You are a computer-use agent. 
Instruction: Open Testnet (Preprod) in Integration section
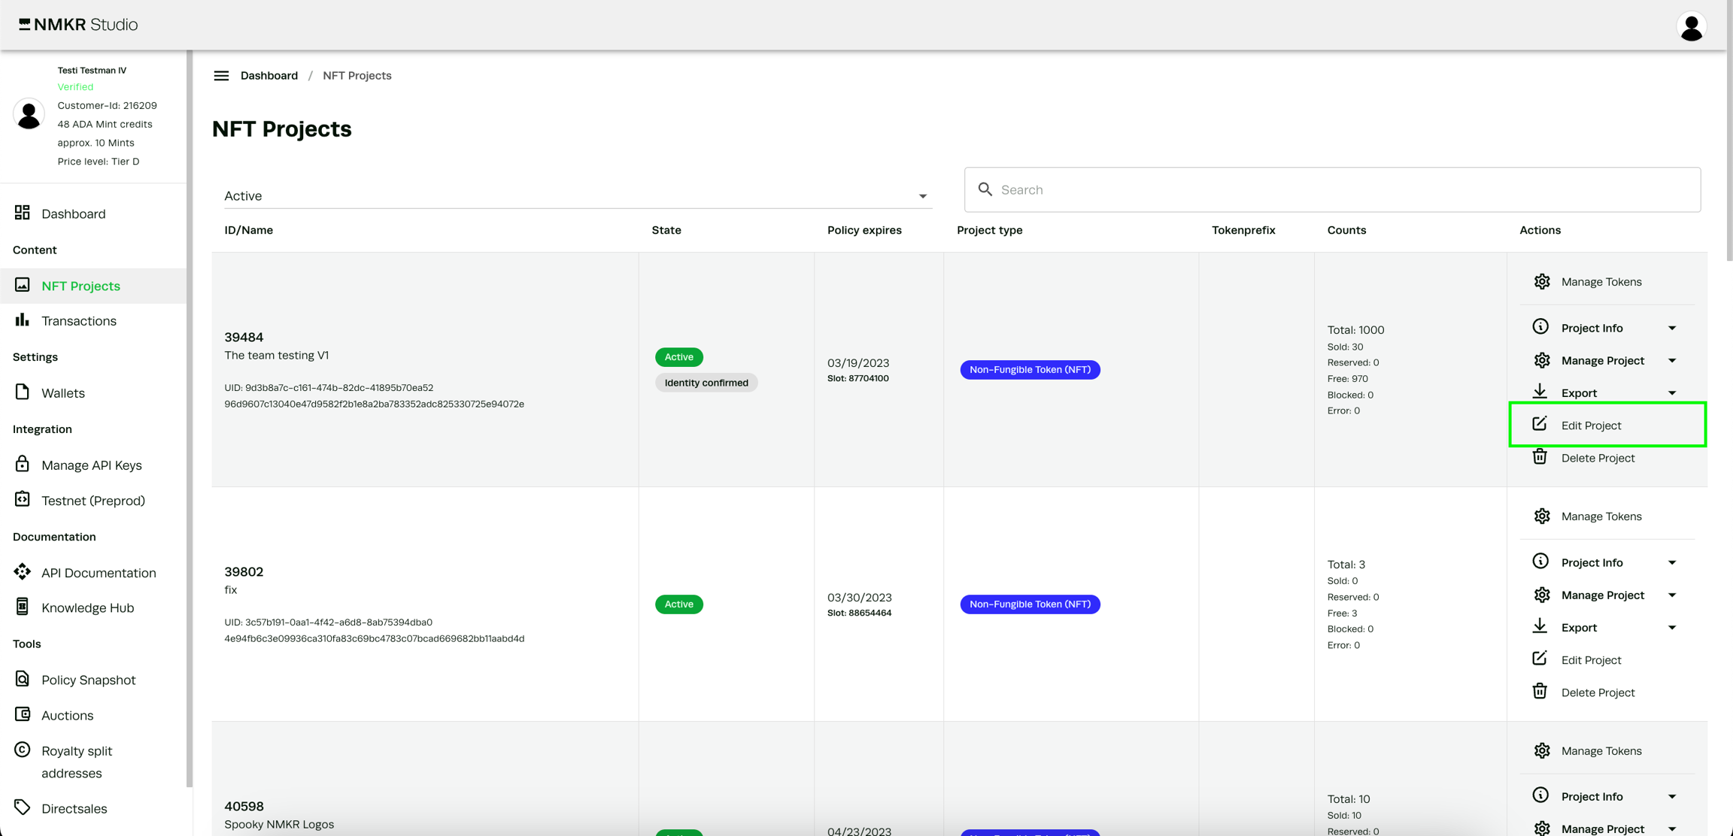tap(93, 501)
